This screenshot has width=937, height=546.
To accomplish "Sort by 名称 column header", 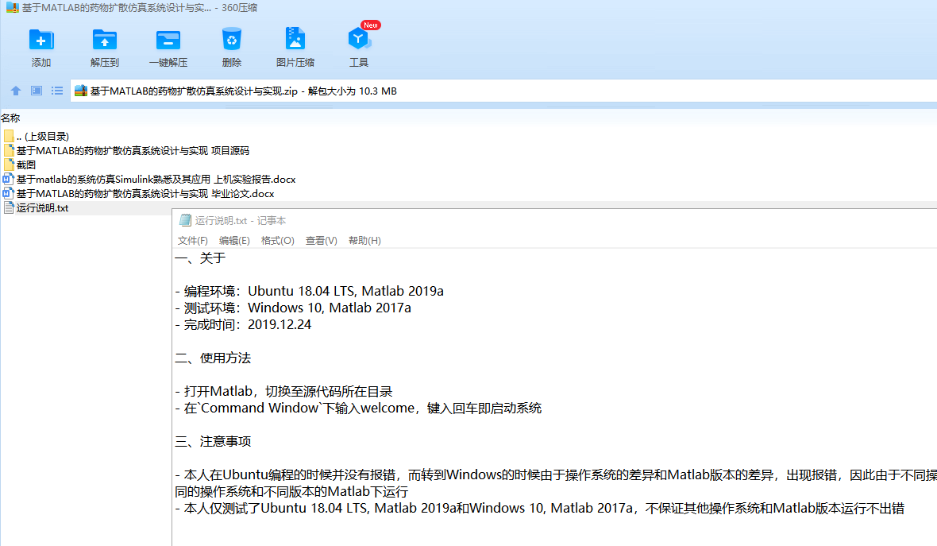I will click(10, 118).
